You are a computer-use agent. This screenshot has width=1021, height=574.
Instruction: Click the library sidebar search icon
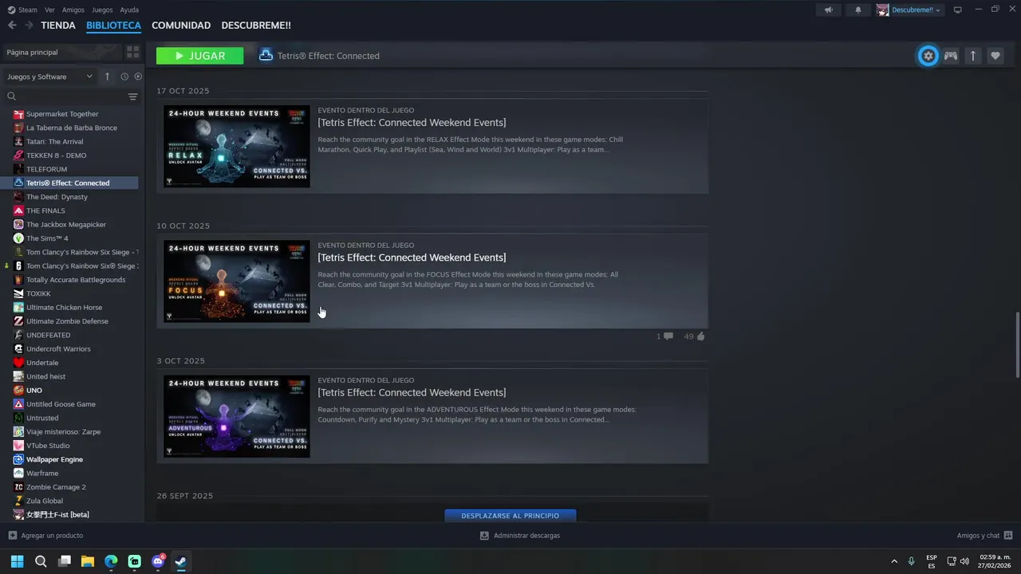click(11, 96)
